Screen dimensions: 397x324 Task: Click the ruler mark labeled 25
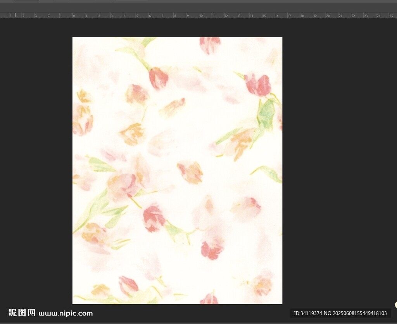(x=391, y=16)
